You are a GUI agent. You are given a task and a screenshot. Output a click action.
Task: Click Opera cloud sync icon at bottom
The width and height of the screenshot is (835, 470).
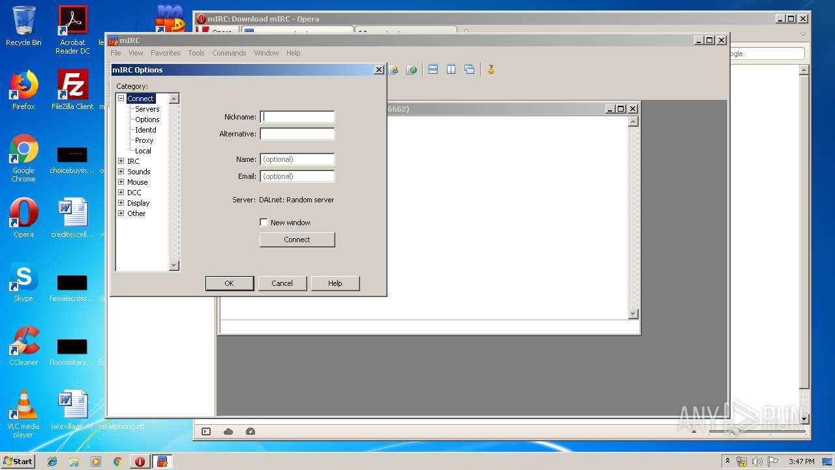pyautogui.click(x=228, y=431)
